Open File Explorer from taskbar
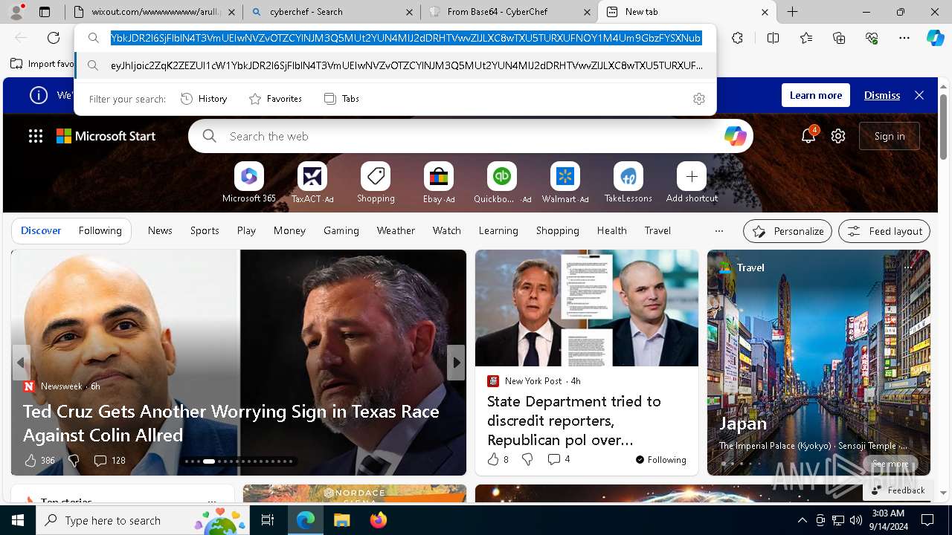The height and width of the screenshot is (535, 952). pyautogui.click(x=341, y=520)
